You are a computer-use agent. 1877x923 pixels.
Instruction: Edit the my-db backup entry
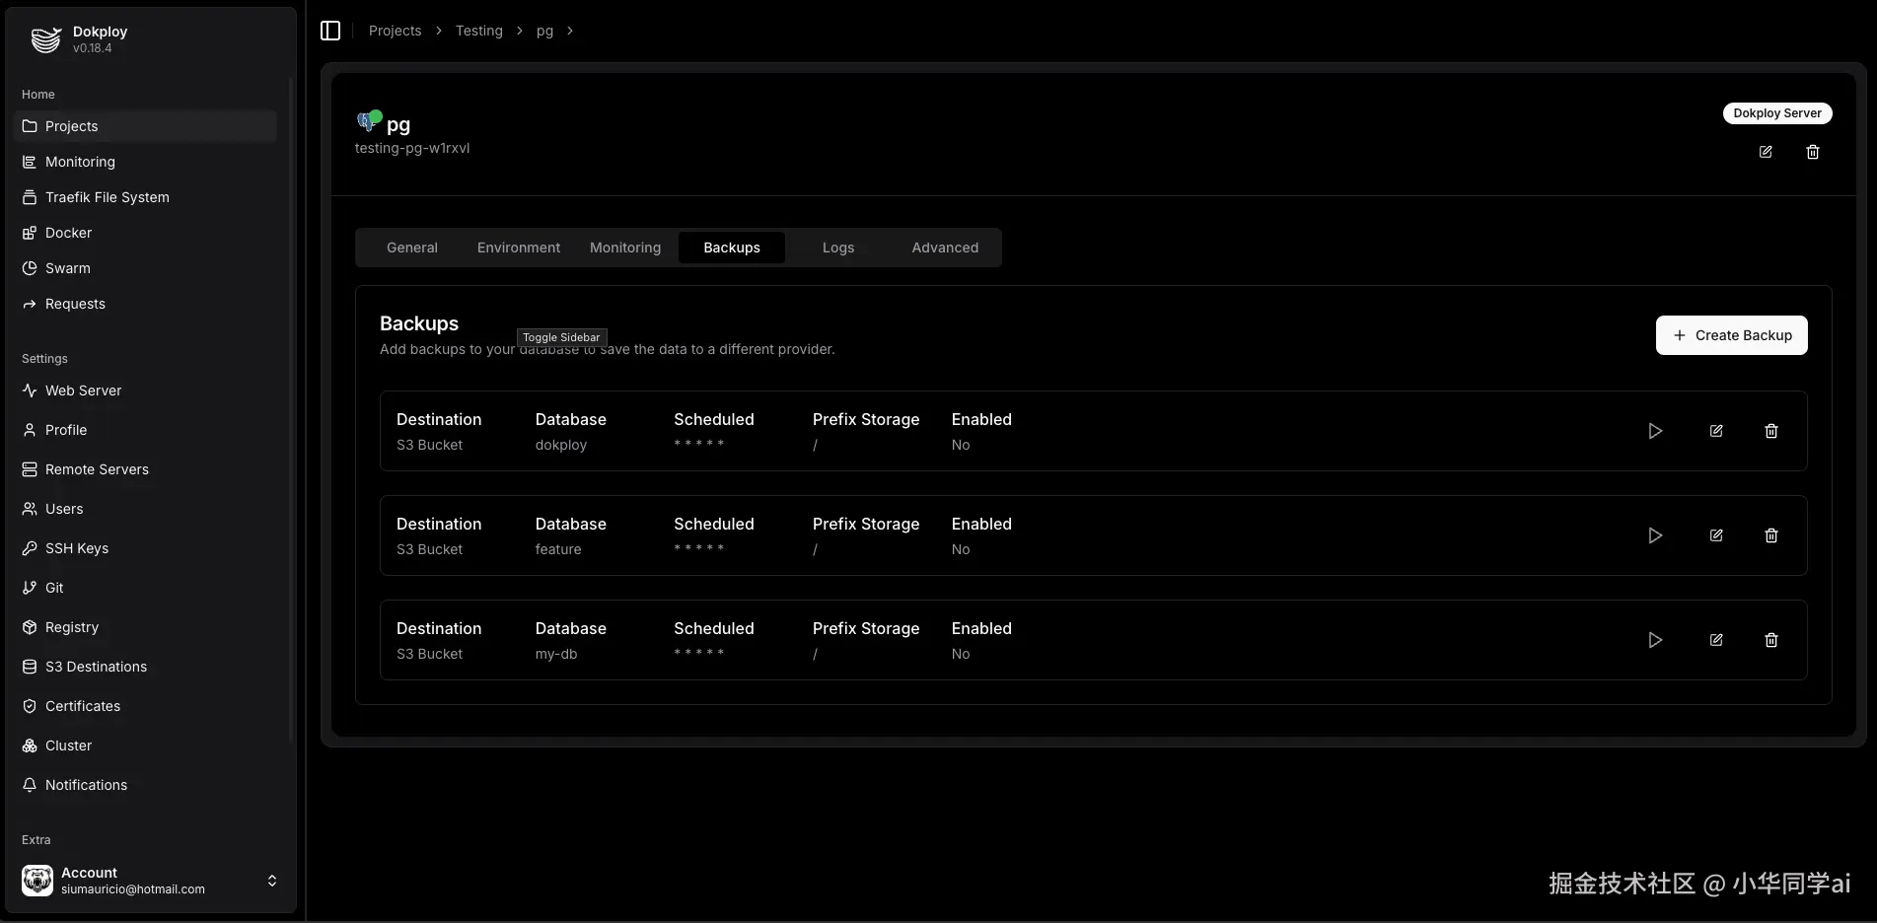click(1716, 640)
